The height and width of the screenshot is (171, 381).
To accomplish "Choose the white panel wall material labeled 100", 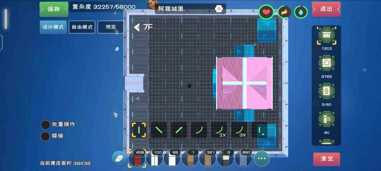I will (155, 159).
